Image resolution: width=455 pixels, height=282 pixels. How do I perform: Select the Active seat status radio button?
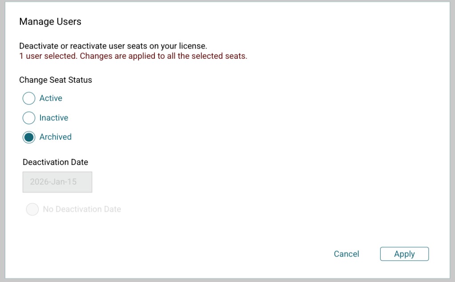point(29,98)
